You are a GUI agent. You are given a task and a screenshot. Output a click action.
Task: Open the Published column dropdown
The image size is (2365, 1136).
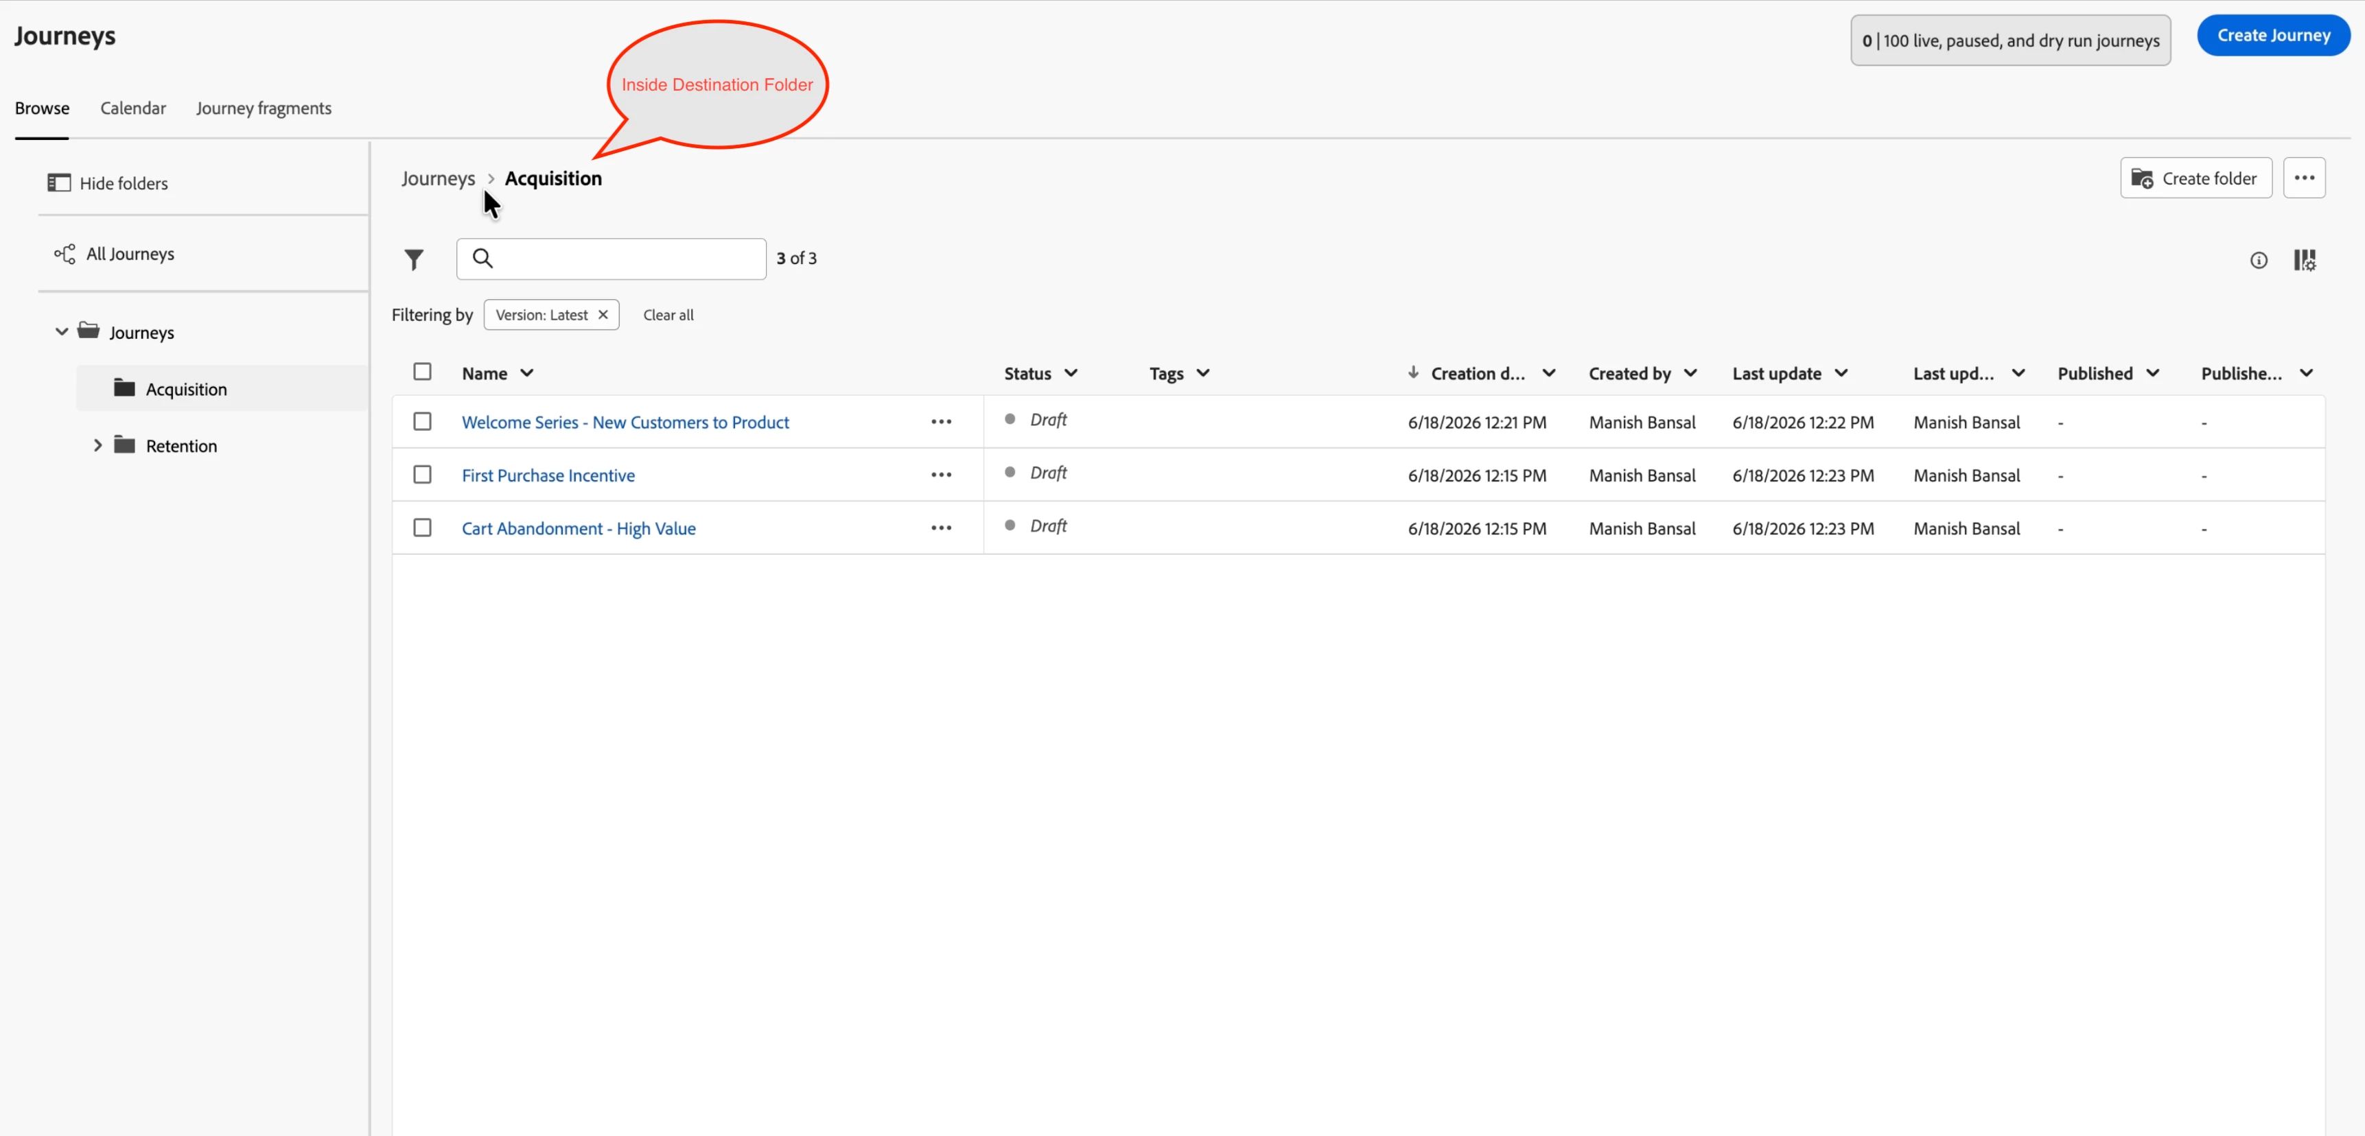click(2153, 372)
